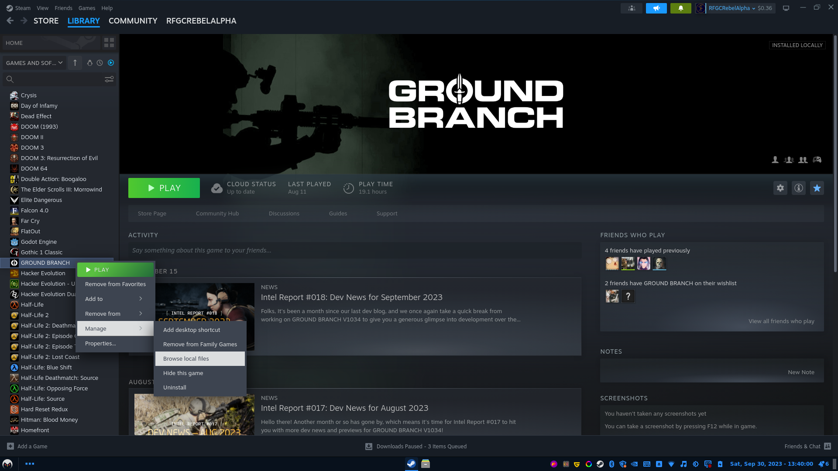This screenshot has width=838, height=471.
Task: Open the game settings gear icon
Action: (x=780, y=188)
